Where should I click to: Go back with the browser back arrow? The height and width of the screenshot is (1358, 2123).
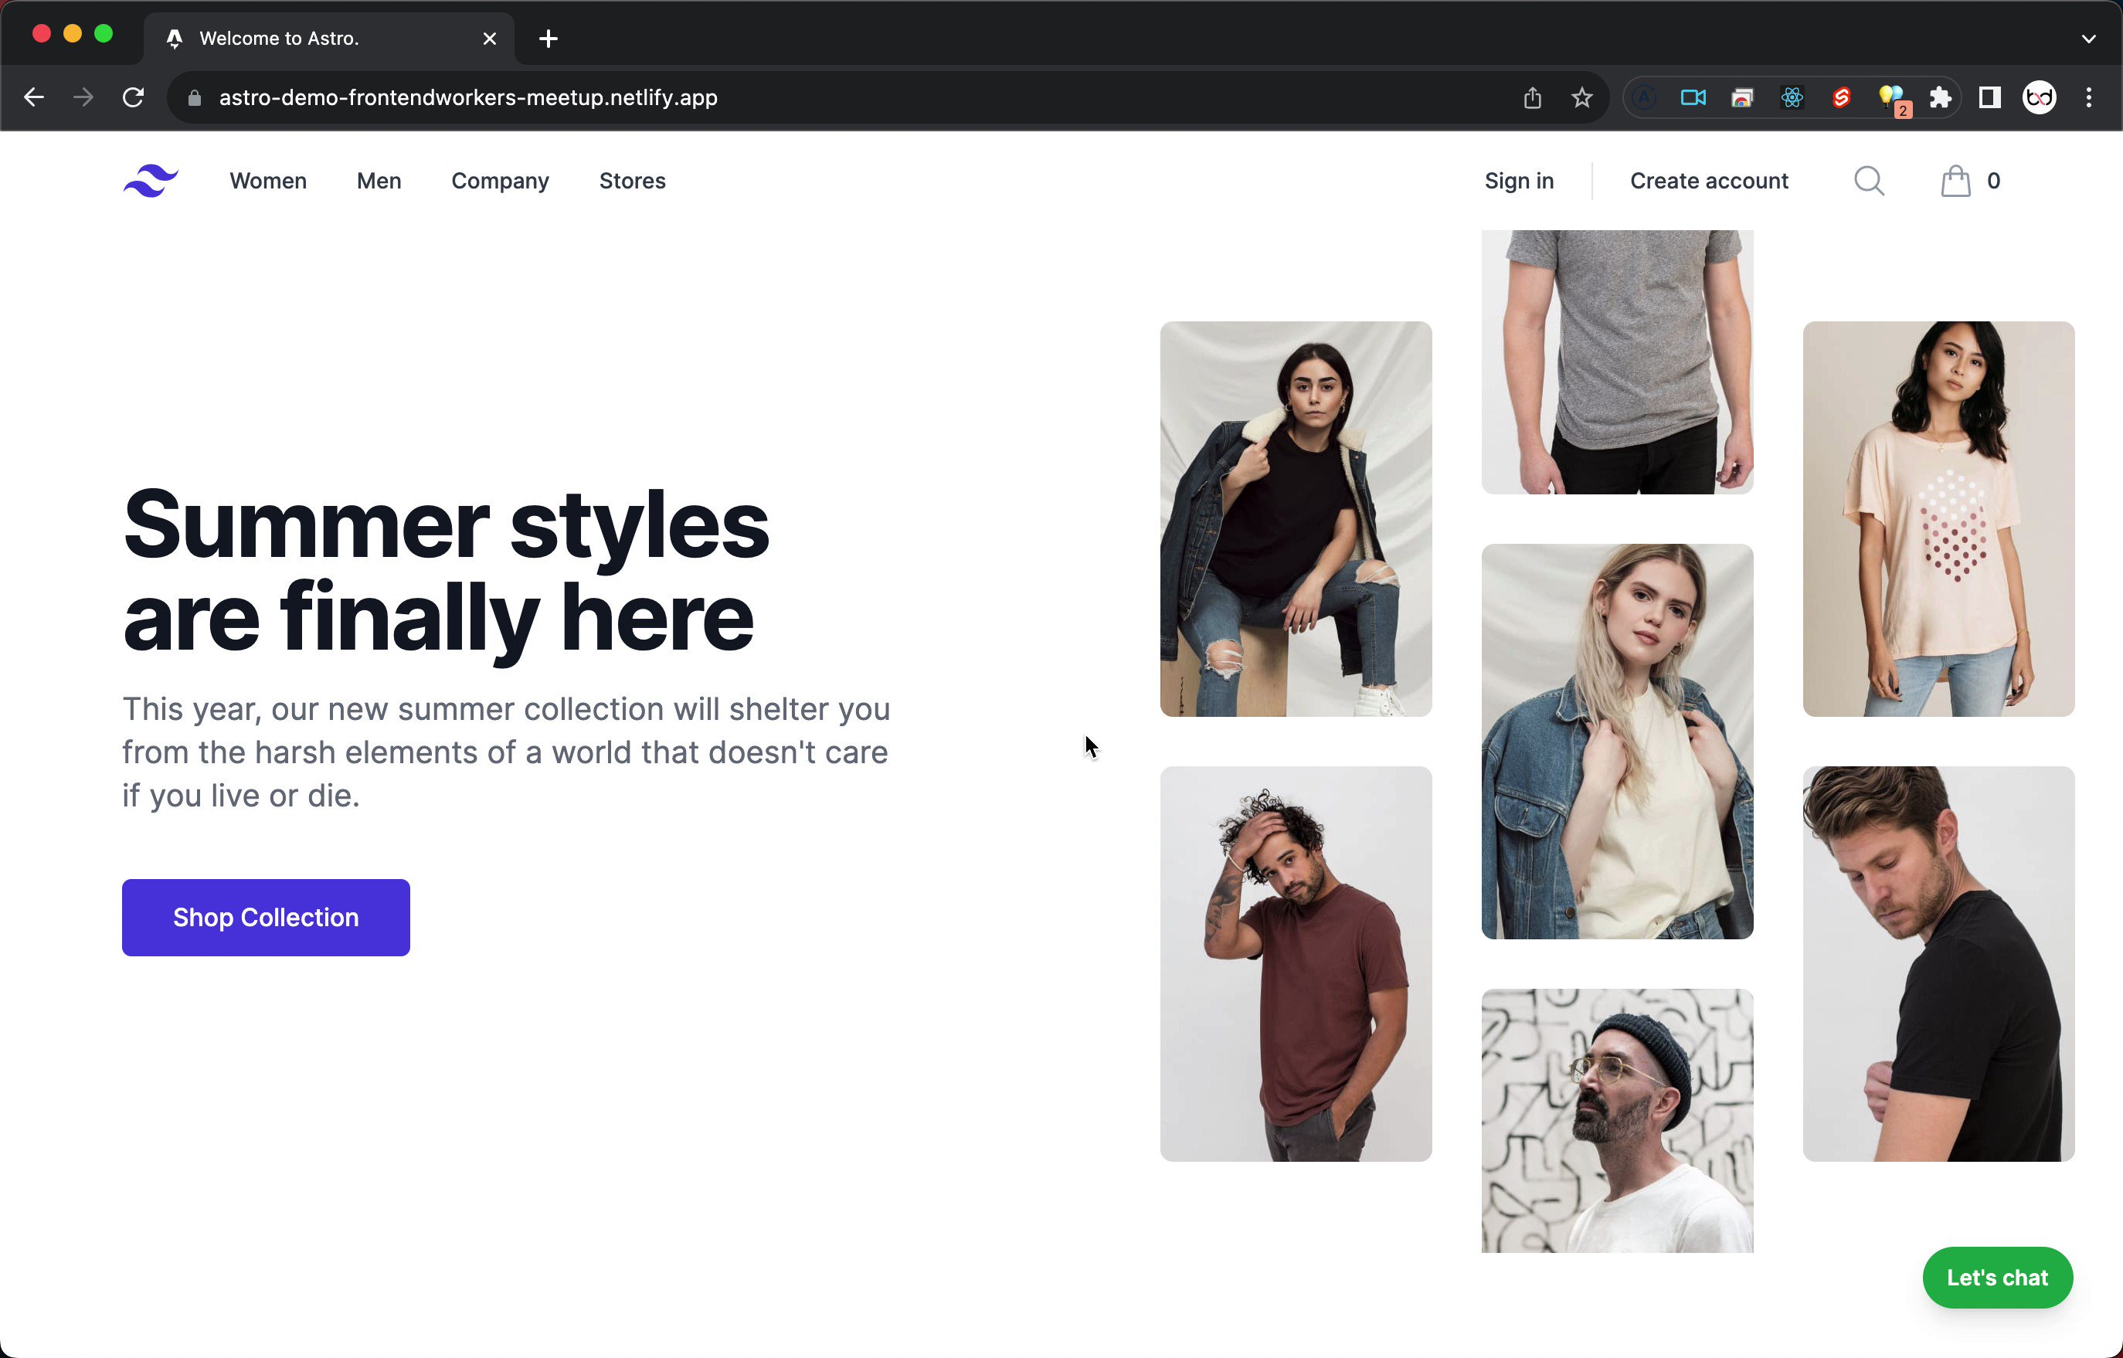tap(35, 97)
